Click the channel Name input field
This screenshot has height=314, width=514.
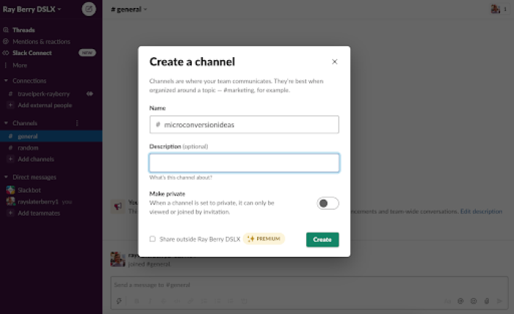(245, 125)
